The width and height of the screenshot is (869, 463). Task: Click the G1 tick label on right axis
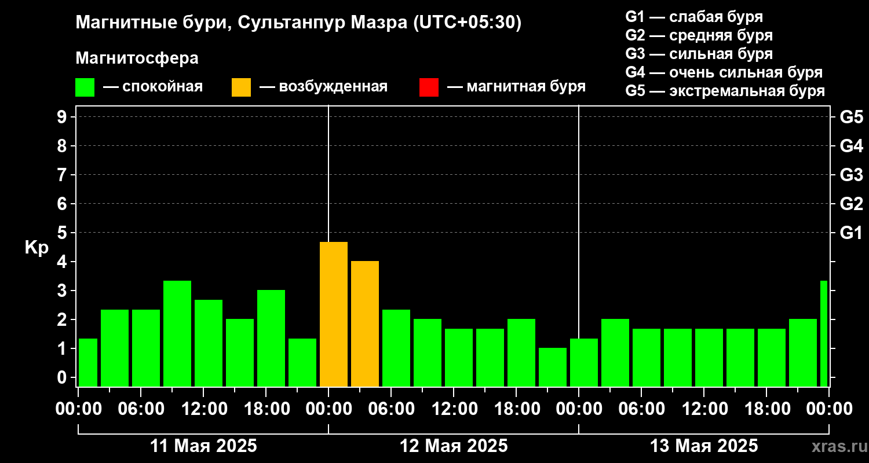click(851, 233)
